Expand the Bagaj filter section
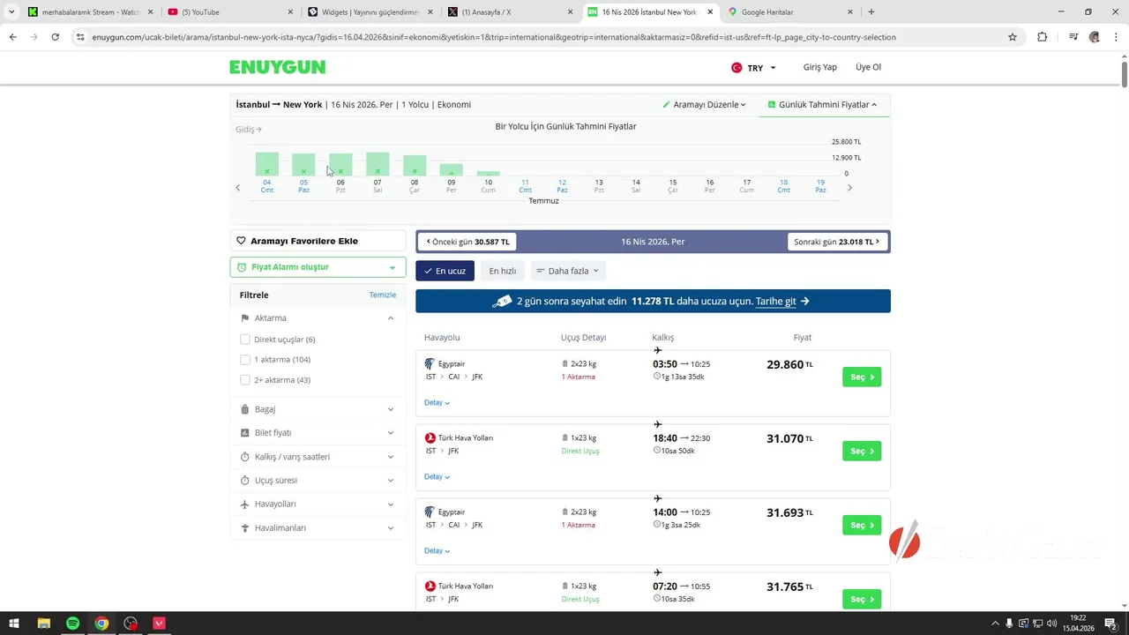 (391, 409)
